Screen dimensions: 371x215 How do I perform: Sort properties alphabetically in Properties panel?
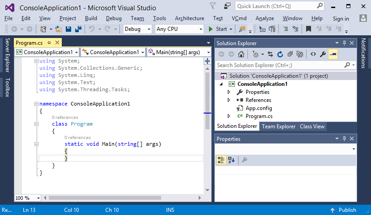231,160
